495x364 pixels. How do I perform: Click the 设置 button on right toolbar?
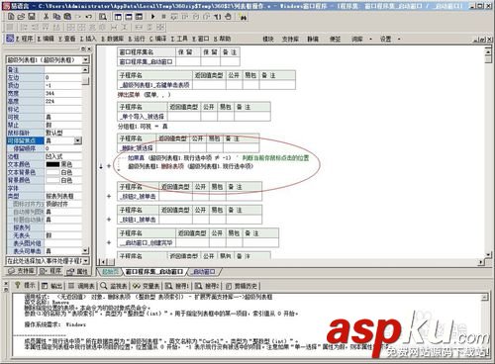(x=385, y=39)
